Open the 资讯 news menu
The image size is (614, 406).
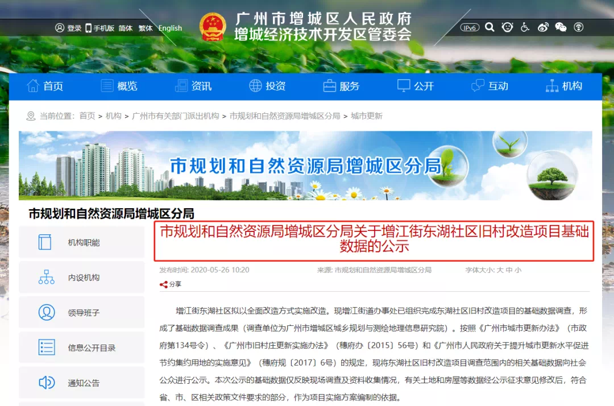point(201,86)
